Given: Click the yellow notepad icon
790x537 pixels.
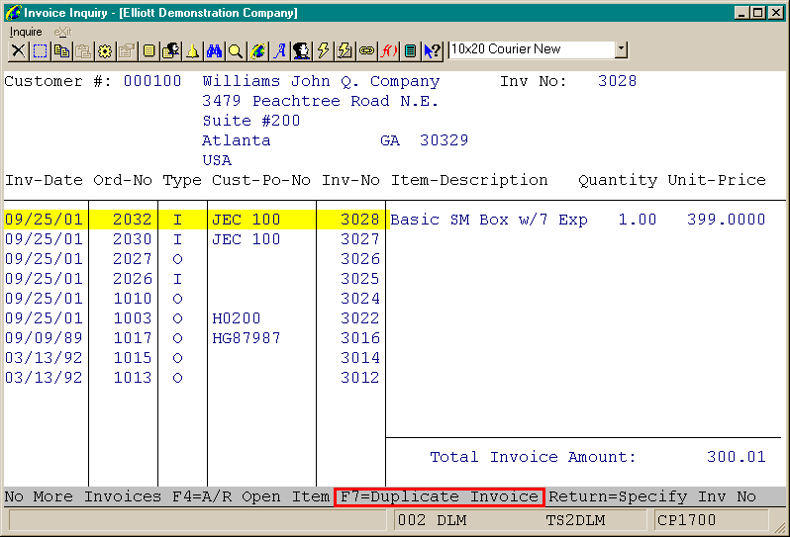Looking at the screenshot, I should click(x=148, y=50).
